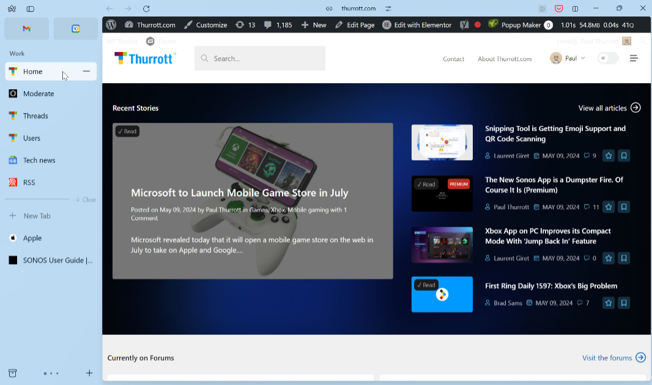Add a new tab with plus icon
The width and height of the screenshot is (652, 385).
(89, 373)
